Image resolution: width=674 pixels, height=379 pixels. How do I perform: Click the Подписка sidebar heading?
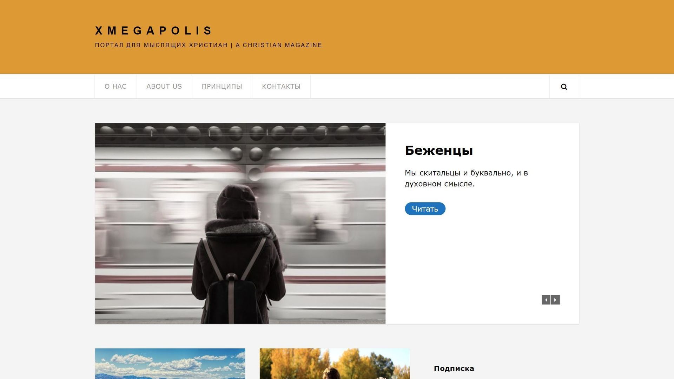point(454,368)
